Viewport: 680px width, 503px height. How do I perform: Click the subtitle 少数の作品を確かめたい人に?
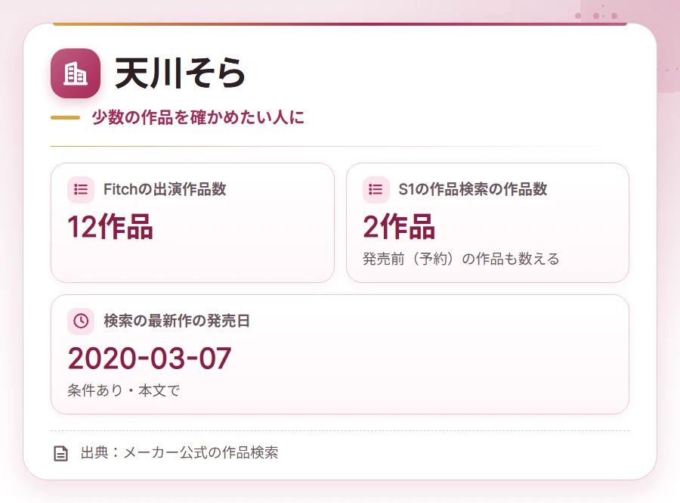pos(198,117)
